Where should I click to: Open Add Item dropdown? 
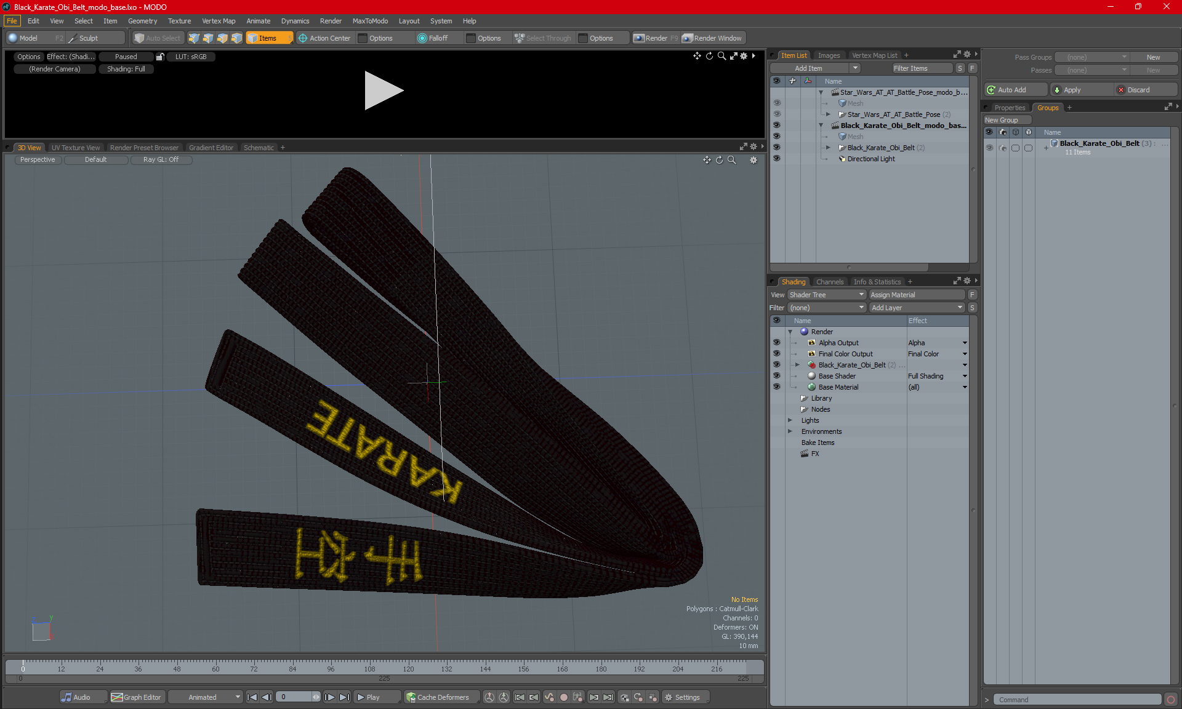click(815, 68)
